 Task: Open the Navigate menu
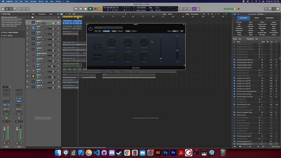point(33,1)
